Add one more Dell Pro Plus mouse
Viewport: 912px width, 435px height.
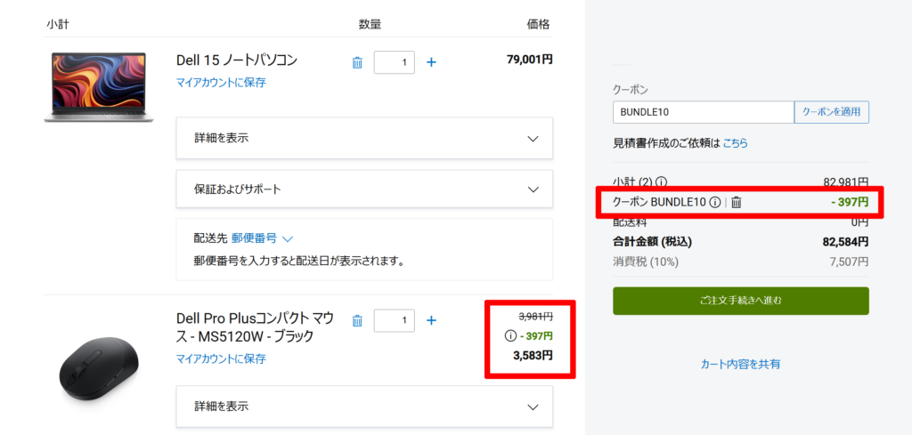point(431,320)
